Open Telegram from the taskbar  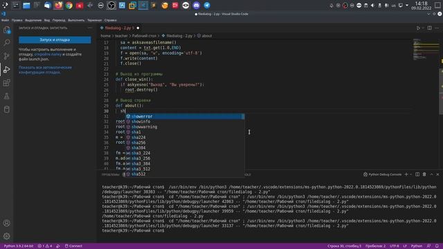pyautogui.click(x=207, y=6)
